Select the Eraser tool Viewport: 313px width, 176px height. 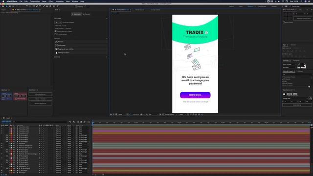tap(50, 6)
